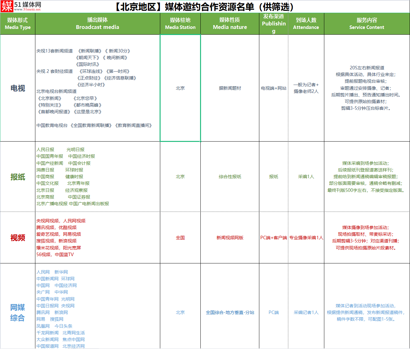Click the 51媒体网 logo at top left
Image resolution: width=410 pixels, height=349 pixels.
[x=21, y=6]
